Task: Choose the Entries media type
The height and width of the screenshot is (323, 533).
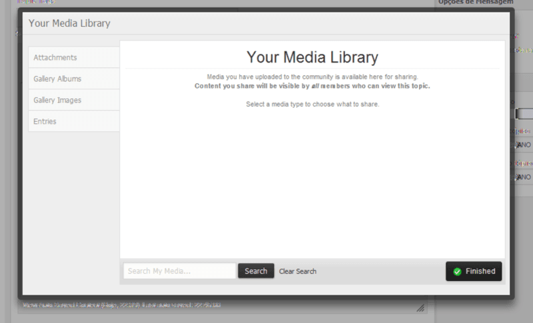Action: pyautogui.click(x=74, y=121)
